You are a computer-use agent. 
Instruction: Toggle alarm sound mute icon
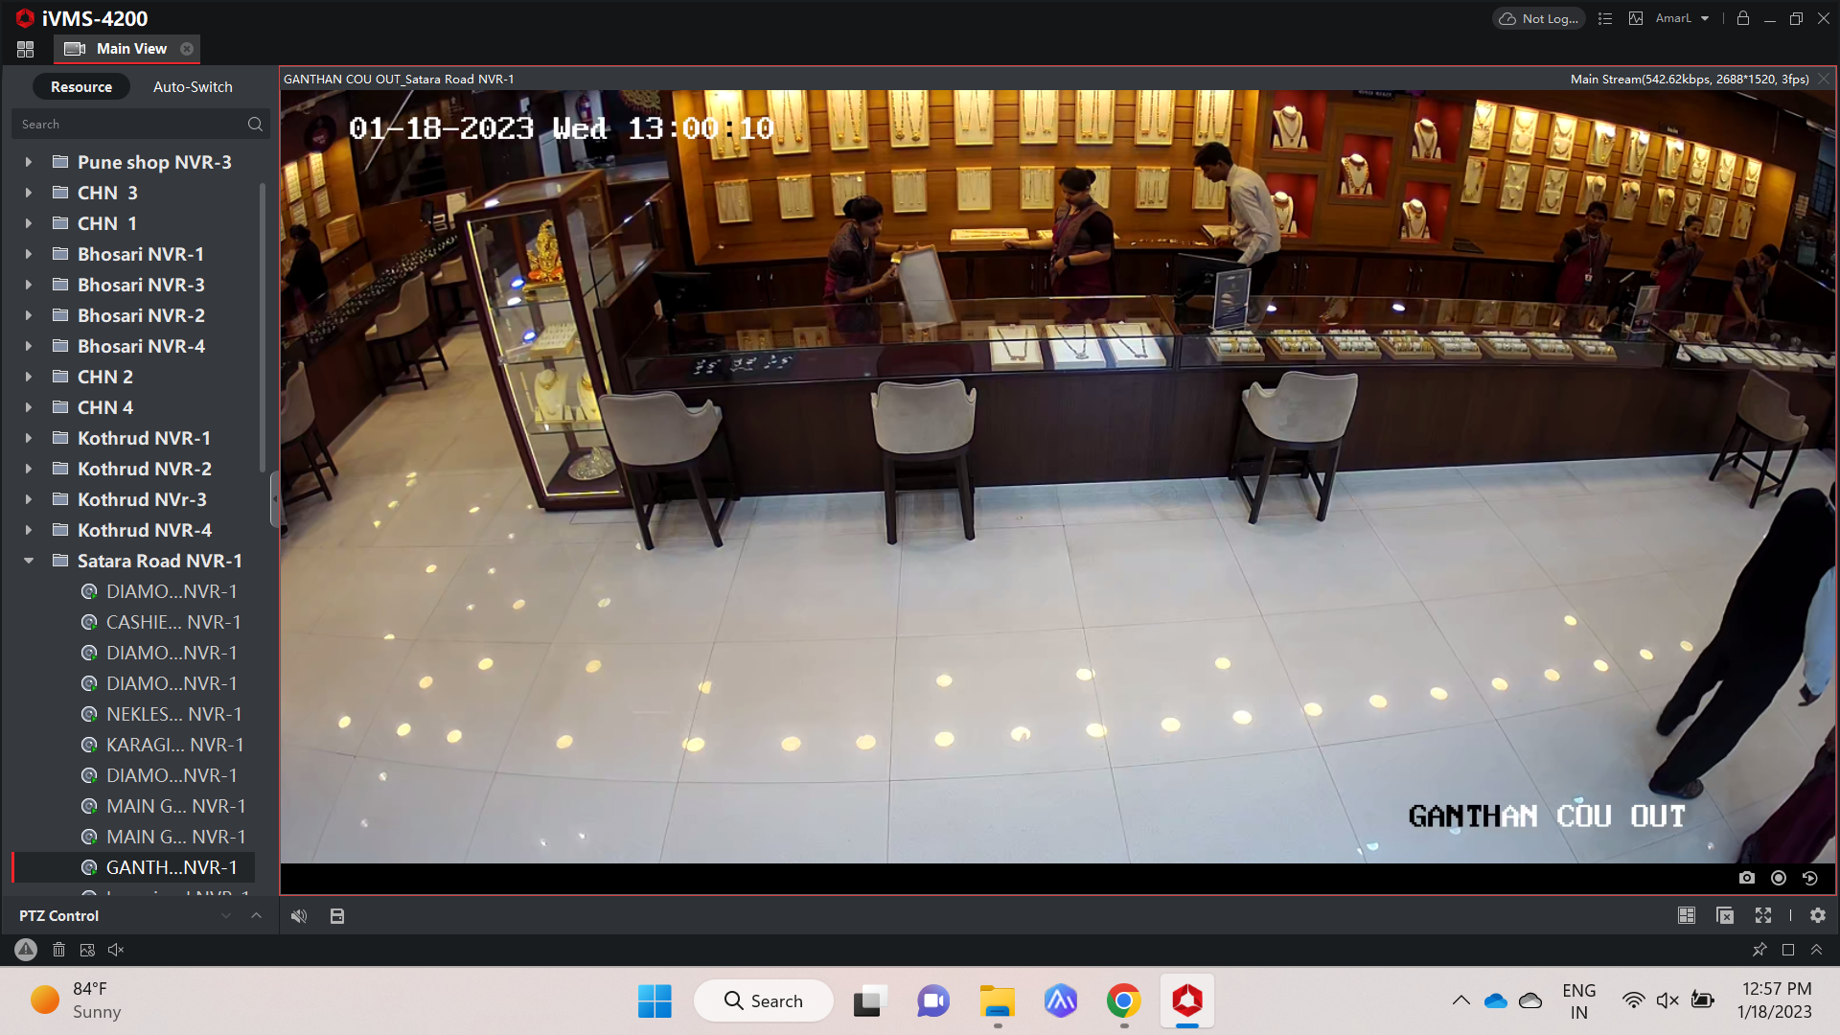pyautogui.click(x=116, y=950)
